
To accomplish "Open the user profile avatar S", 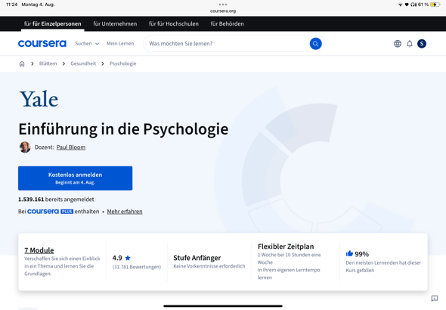I will [x=422, y=44].
